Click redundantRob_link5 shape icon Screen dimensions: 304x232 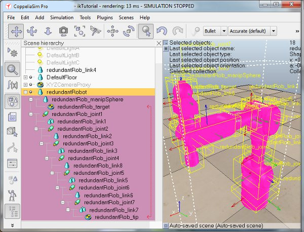click(x=72, y=180)
